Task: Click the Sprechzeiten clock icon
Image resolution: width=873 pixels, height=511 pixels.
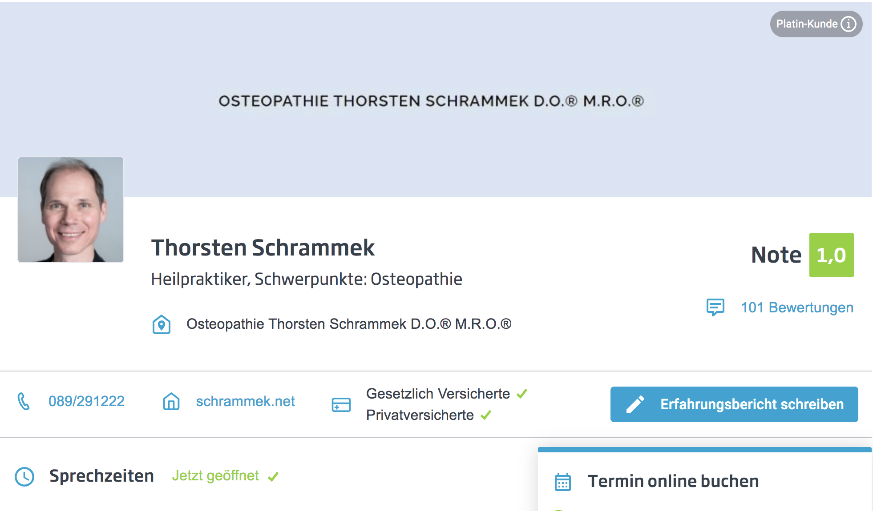Action: click(x=24, y=476)
